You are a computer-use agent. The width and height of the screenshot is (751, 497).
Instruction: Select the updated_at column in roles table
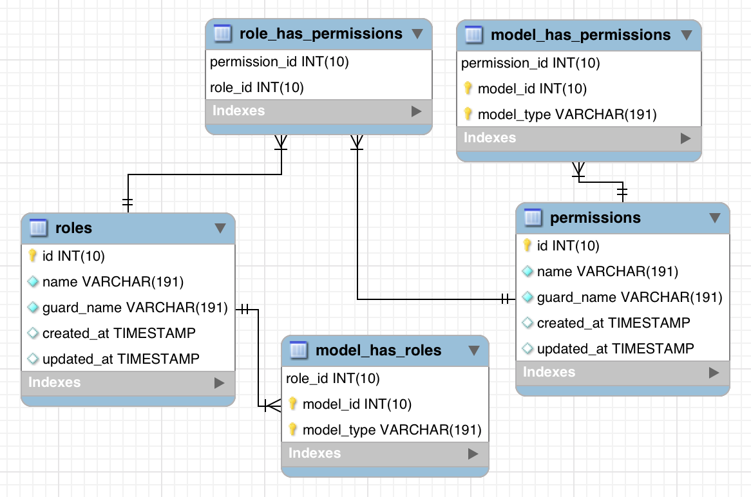click(x=120, y=359)
